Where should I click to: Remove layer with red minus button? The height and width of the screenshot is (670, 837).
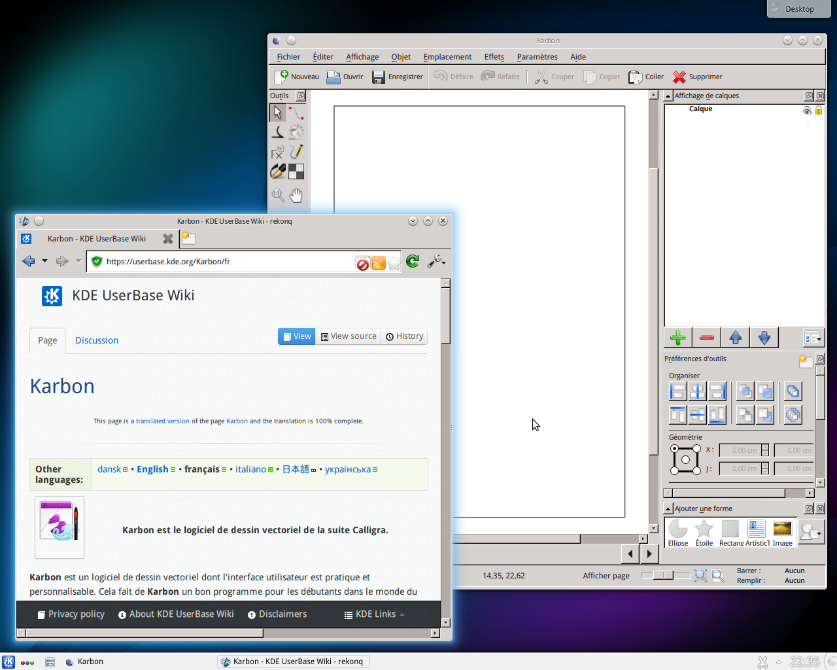(x=707, y=338)
